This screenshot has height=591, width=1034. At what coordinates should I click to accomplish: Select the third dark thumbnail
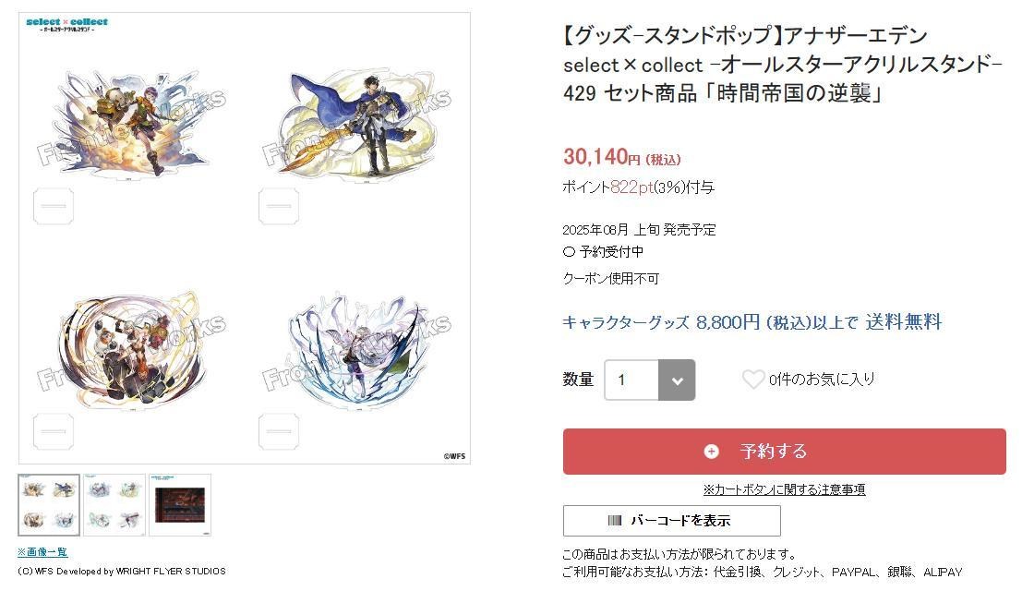click(180, 505)
